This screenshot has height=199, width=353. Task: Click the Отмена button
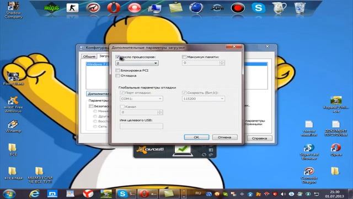224,137
